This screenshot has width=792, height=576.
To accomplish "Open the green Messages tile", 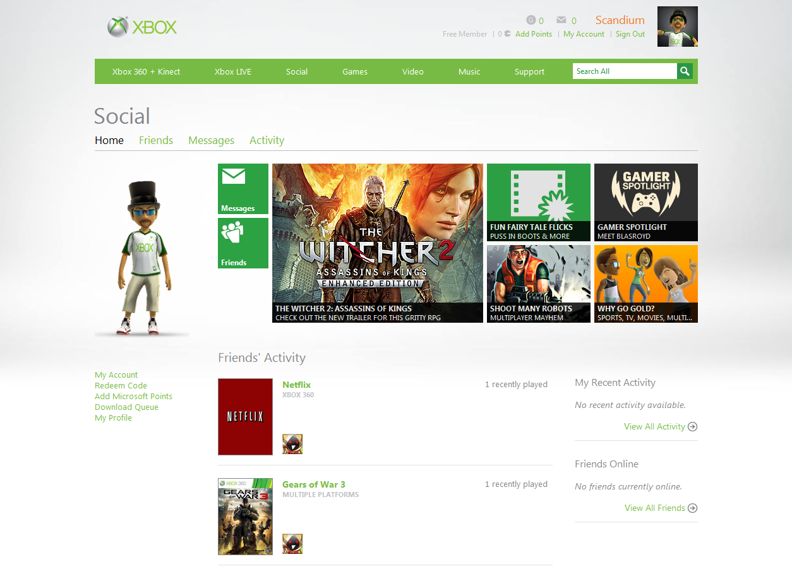I will click(x=243, y=189).
